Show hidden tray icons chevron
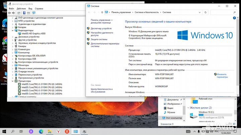The image size is (241, 135). (194, 132)
